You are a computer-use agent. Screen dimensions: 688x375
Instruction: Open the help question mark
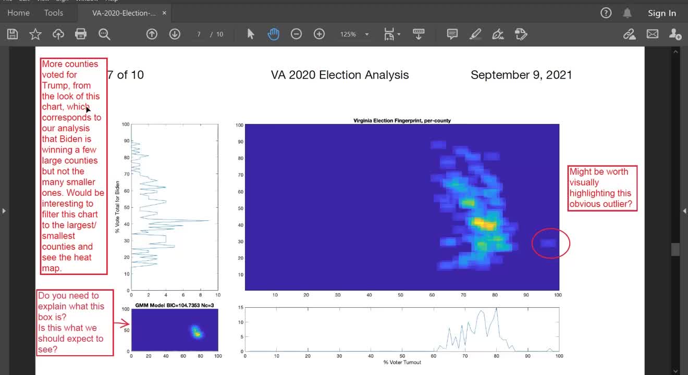pos(606,13)
